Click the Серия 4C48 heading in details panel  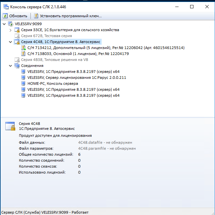coord(29,124)
